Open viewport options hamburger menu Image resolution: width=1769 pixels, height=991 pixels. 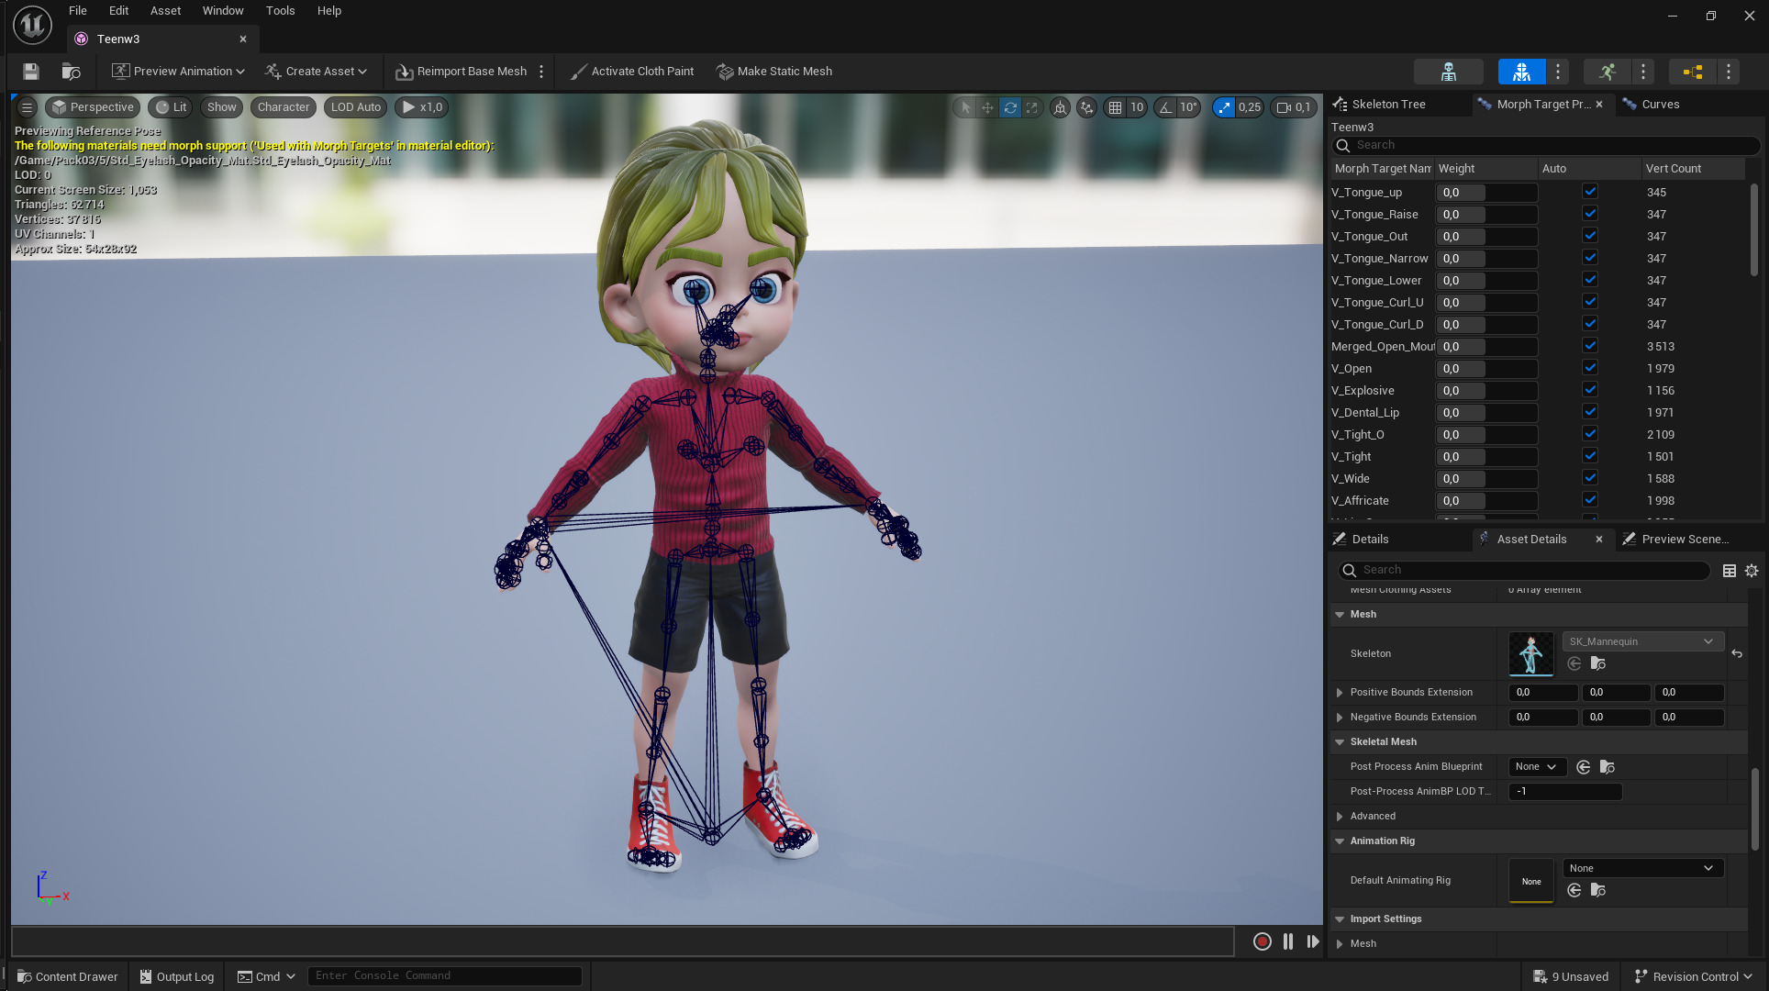[27, 107]
